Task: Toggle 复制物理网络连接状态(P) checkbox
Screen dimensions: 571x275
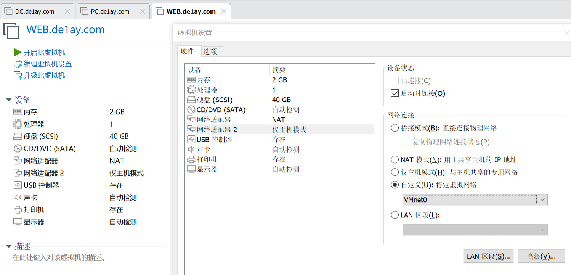Action: (x=406, y=142)
